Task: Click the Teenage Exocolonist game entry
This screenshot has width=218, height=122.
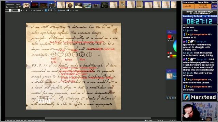Action: pos(203,6)
